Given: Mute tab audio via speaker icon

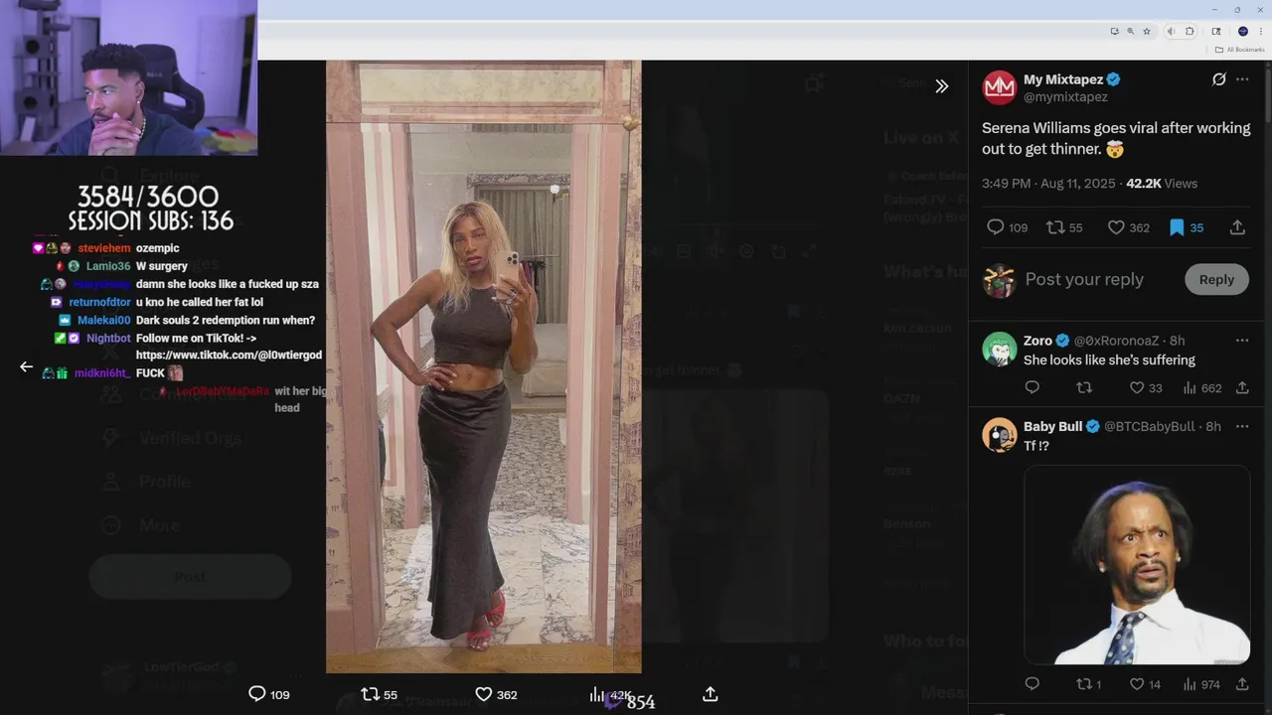Looking at the screenshot, I should pyautogui.click(x=1171, y=32).
